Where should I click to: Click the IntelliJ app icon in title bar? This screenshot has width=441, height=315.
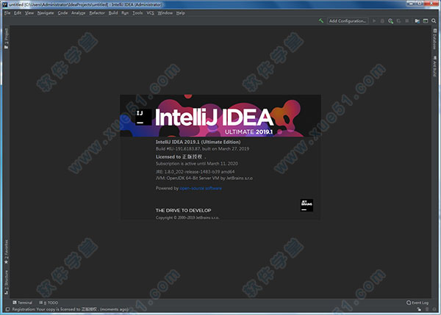click(x=4, y=4)
